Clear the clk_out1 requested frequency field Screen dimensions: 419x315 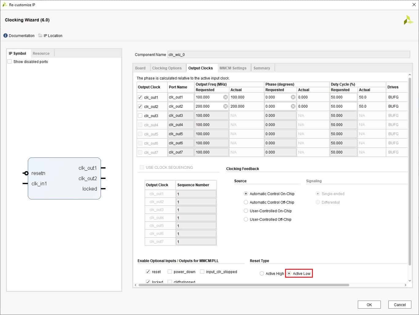[x=225, y=97]
